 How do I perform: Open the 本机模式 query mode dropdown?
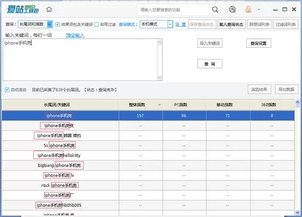tap(170, 24)
